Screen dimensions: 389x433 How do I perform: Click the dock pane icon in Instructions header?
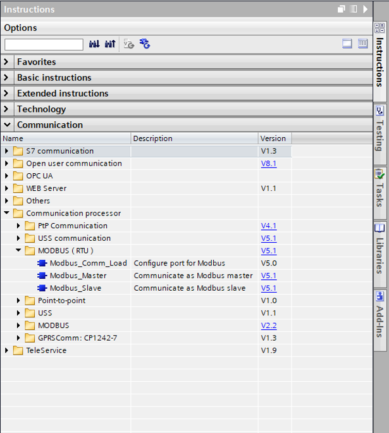tap(354, 9)
